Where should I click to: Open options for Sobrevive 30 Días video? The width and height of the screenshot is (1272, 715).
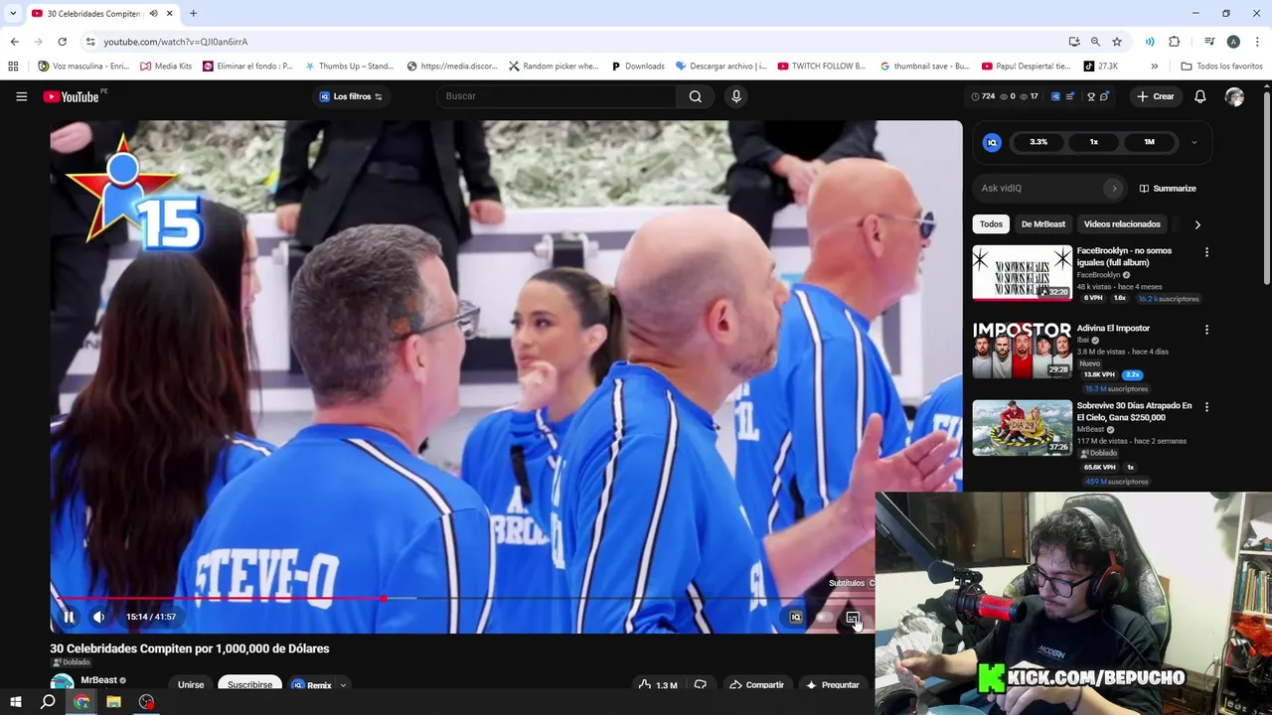tap(1206, 407)
